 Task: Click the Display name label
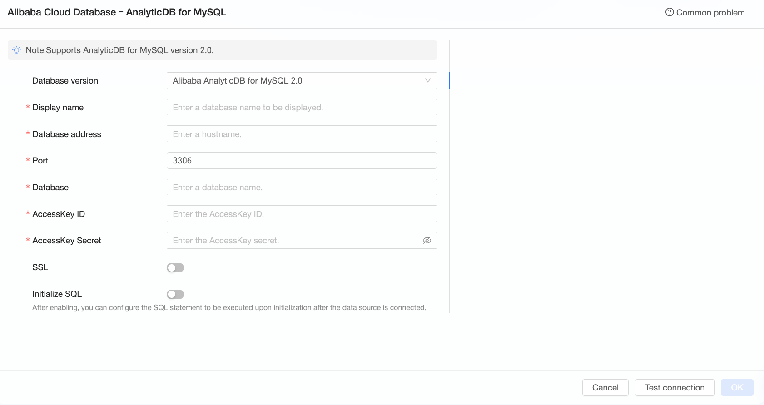tap(58, 108)
